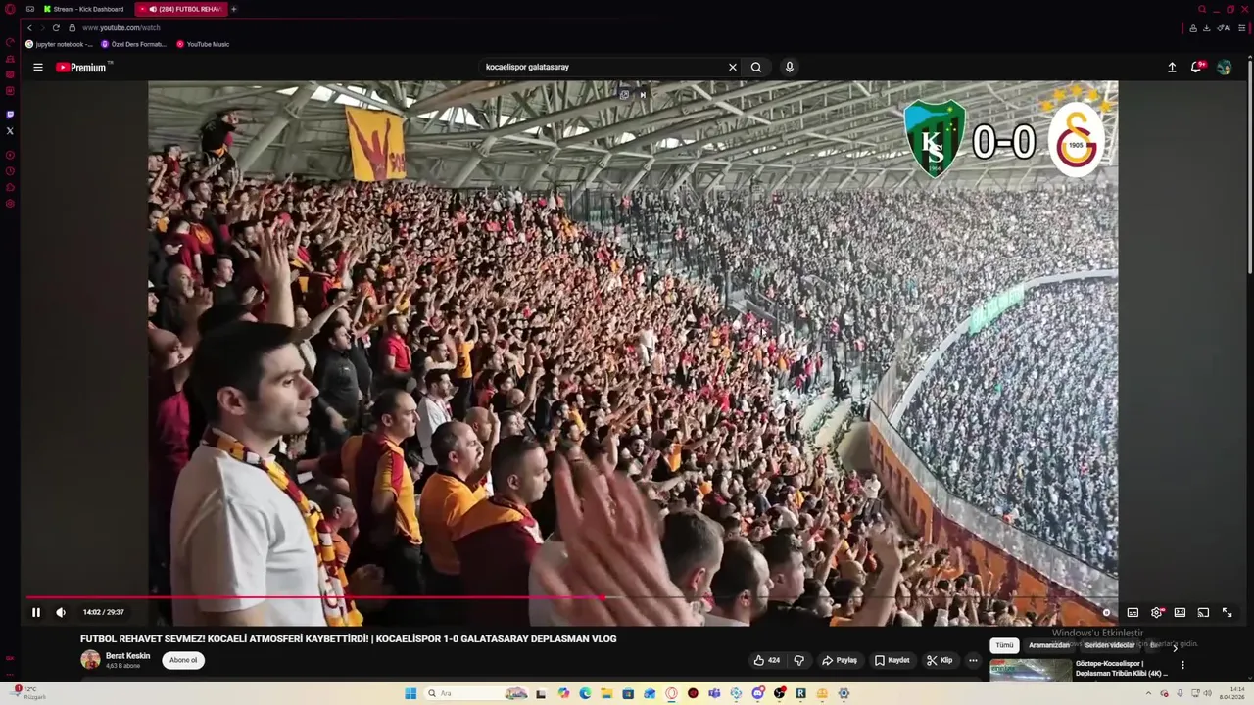Click the Paylaş share button

pos(840,660)
